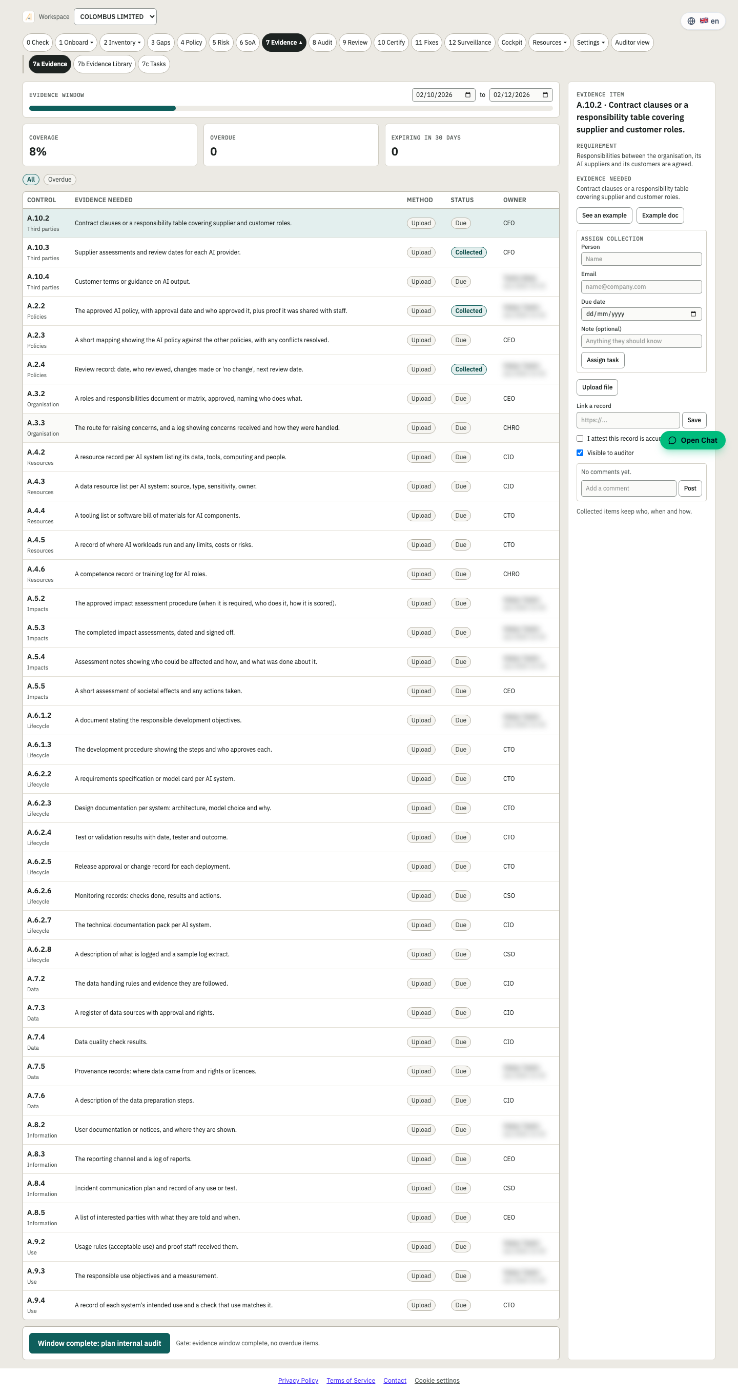This screenshot has height=1393, width=738.
Task: Select the A.8.4 incident communication row
Action: click(x=291, y=1188)
